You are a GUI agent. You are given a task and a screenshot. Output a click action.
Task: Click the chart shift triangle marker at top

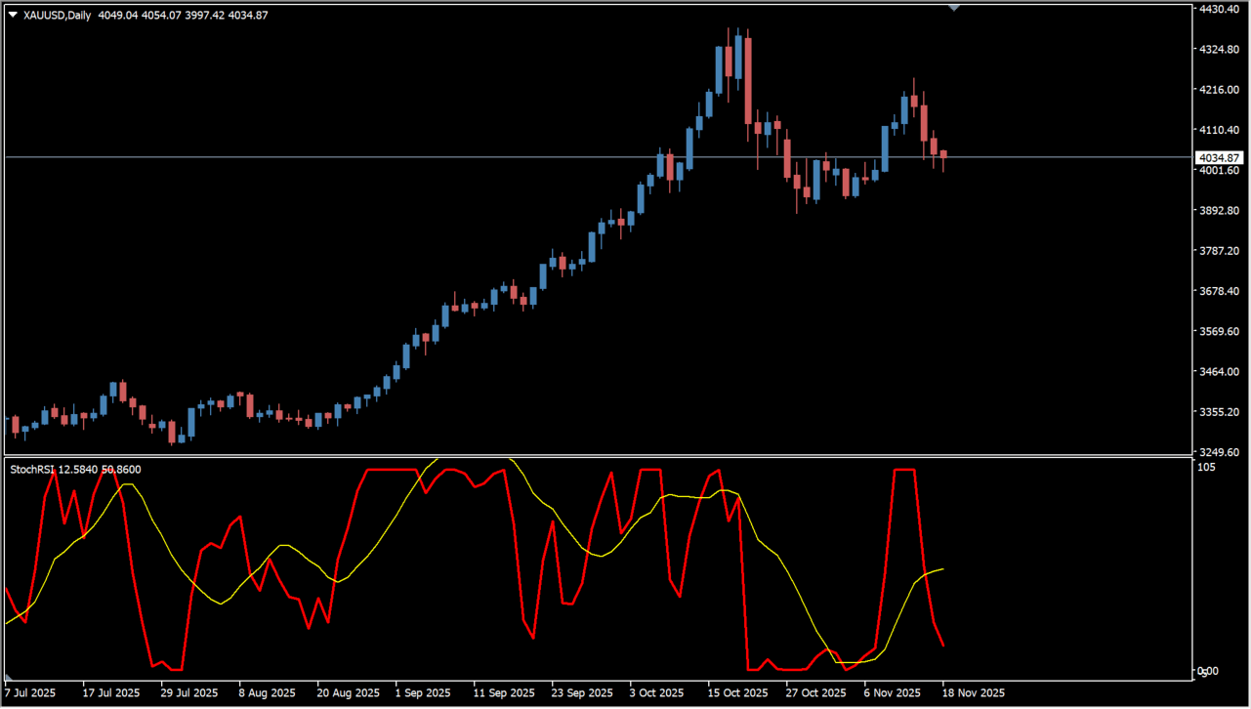[x=954, y=7]
